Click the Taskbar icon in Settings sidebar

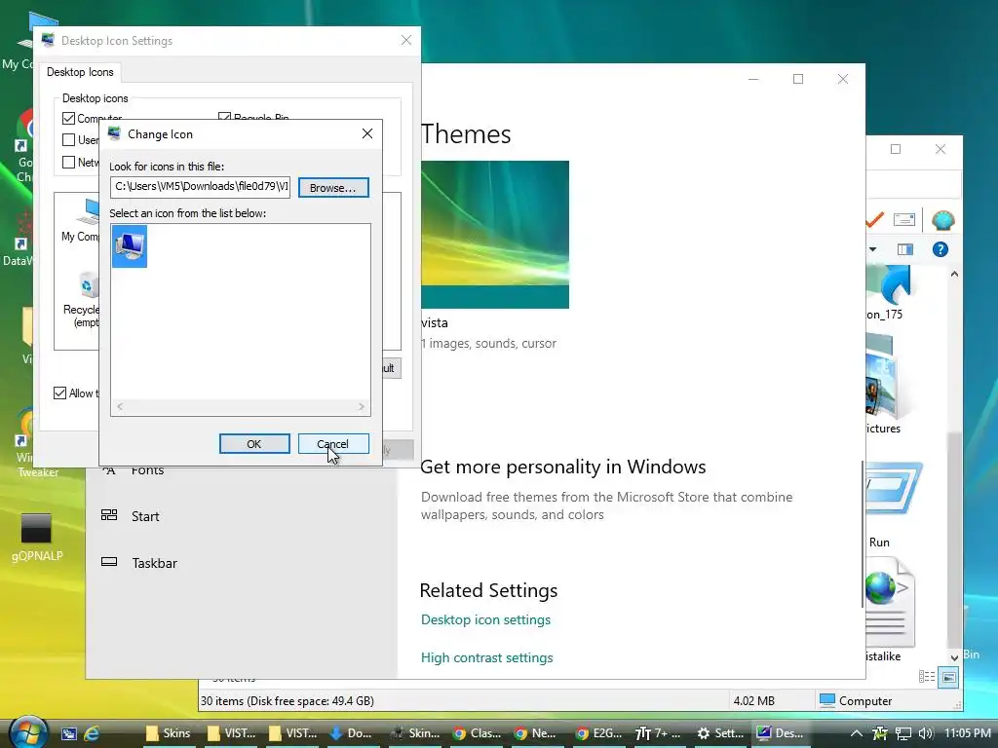tap(109, 562)
